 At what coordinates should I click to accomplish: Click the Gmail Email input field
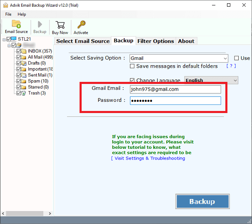pyautogui.click(x=175, y=89)
